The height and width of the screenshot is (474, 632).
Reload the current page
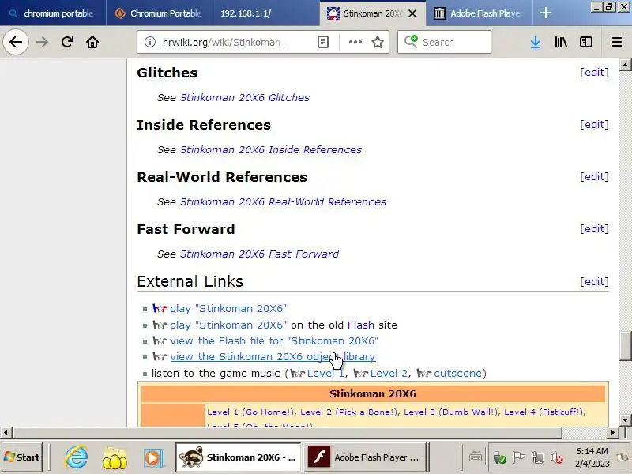click(67, 42)
